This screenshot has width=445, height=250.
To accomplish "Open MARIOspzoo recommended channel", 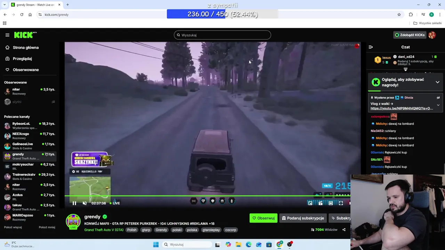I will click(x=30, y=217).
